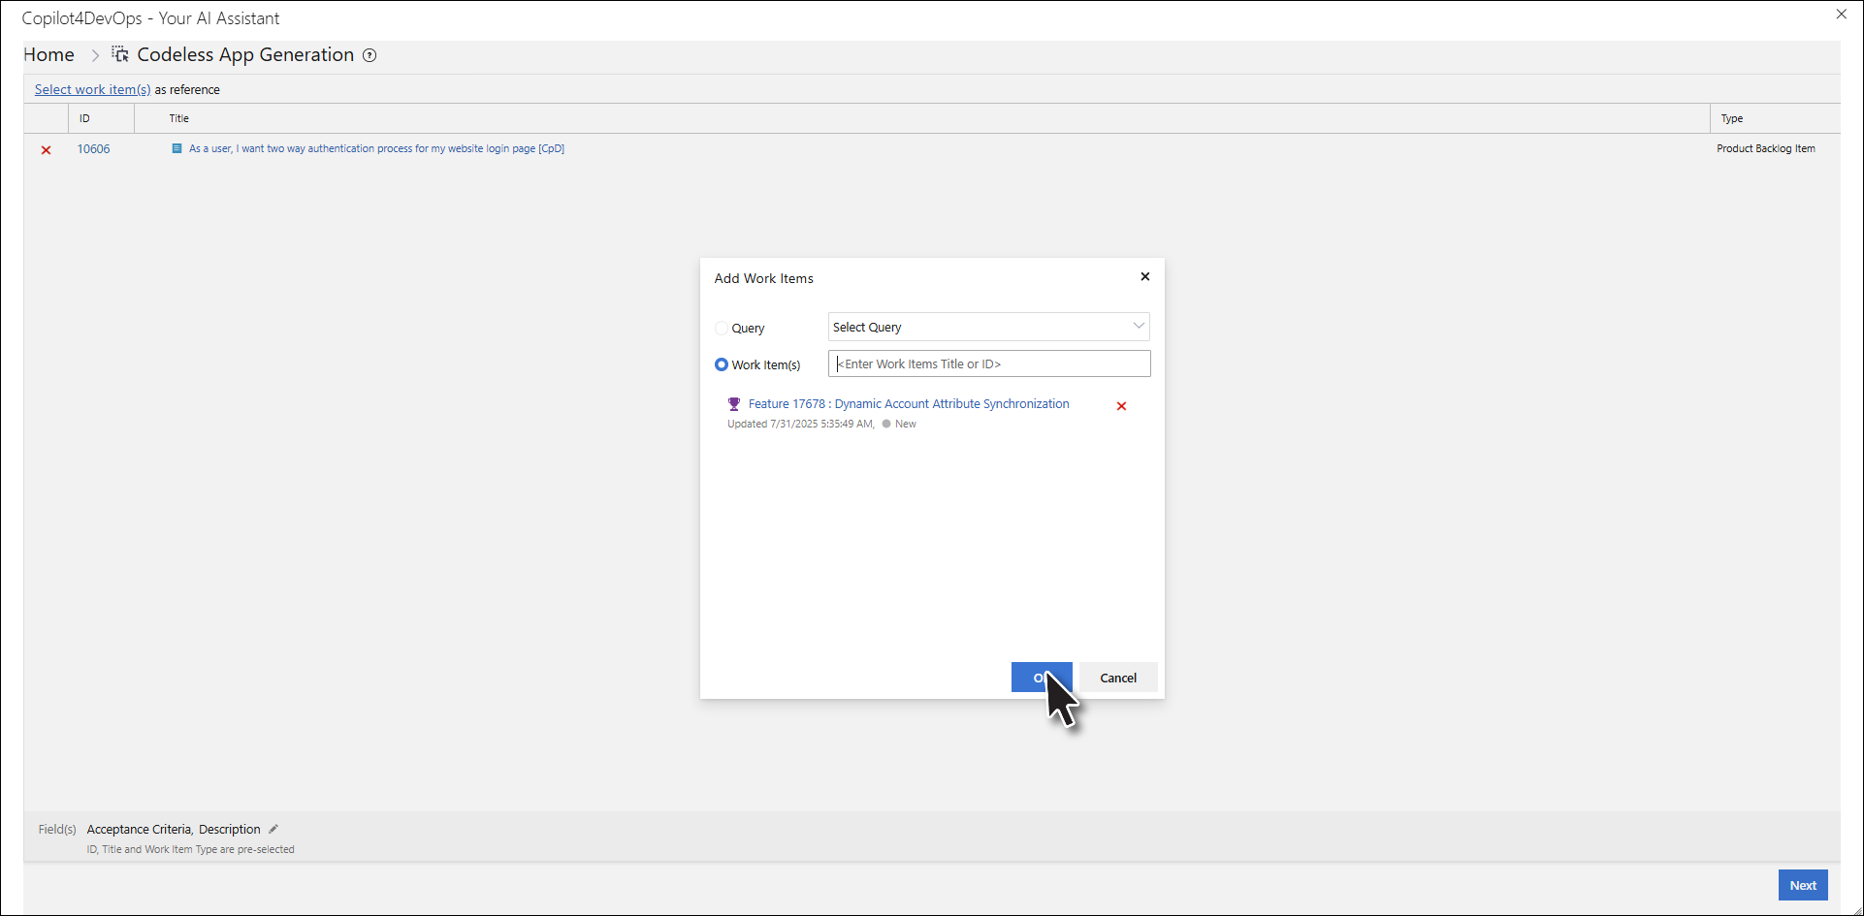Open the Select Query dropdown

click(x=978, y=327)
